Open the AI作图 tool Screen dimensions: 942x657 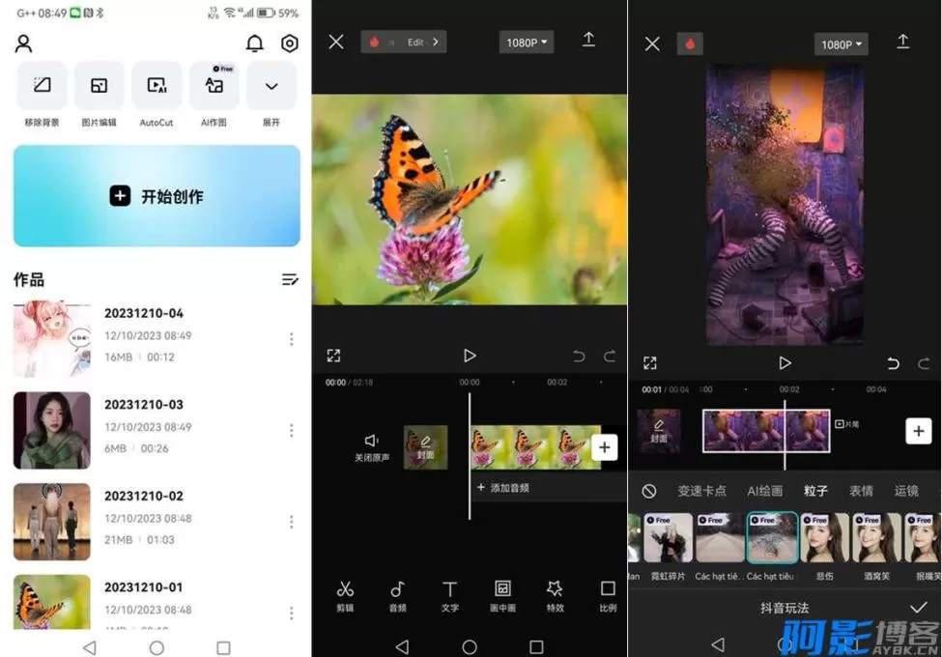click(x=214, y=87)
